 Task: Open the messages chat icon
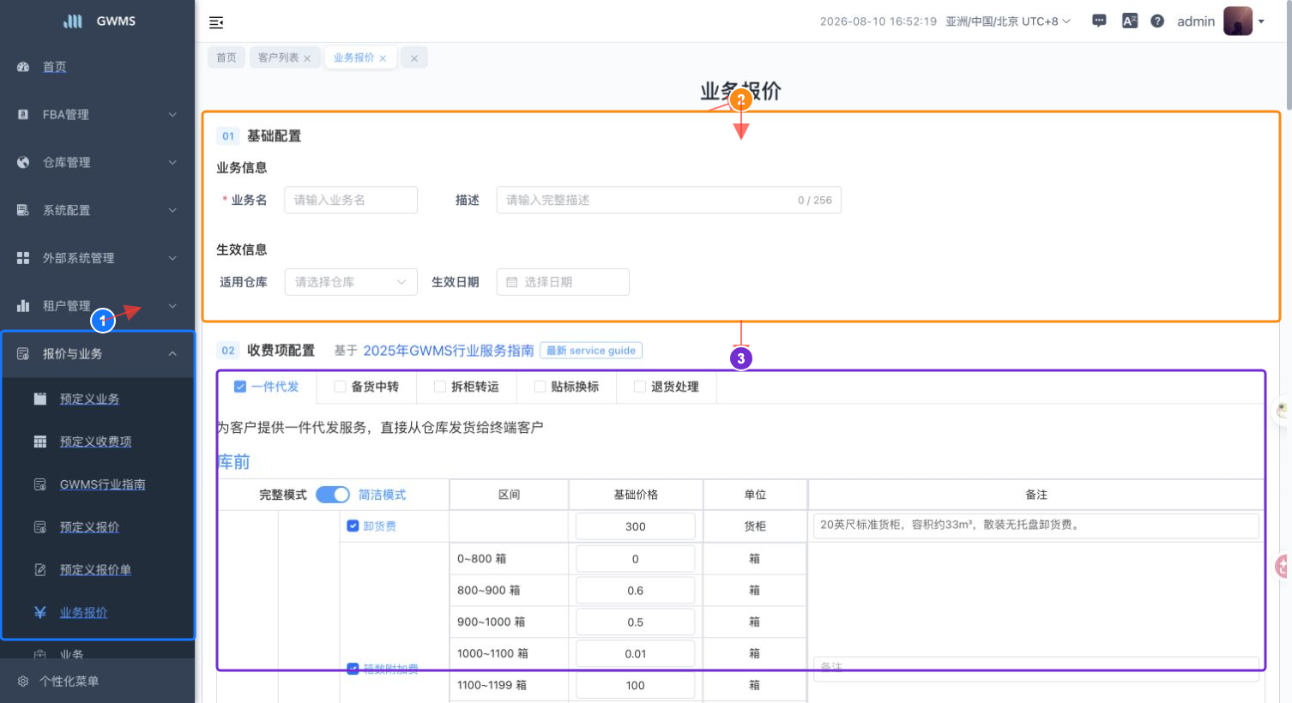point(1099,21)
